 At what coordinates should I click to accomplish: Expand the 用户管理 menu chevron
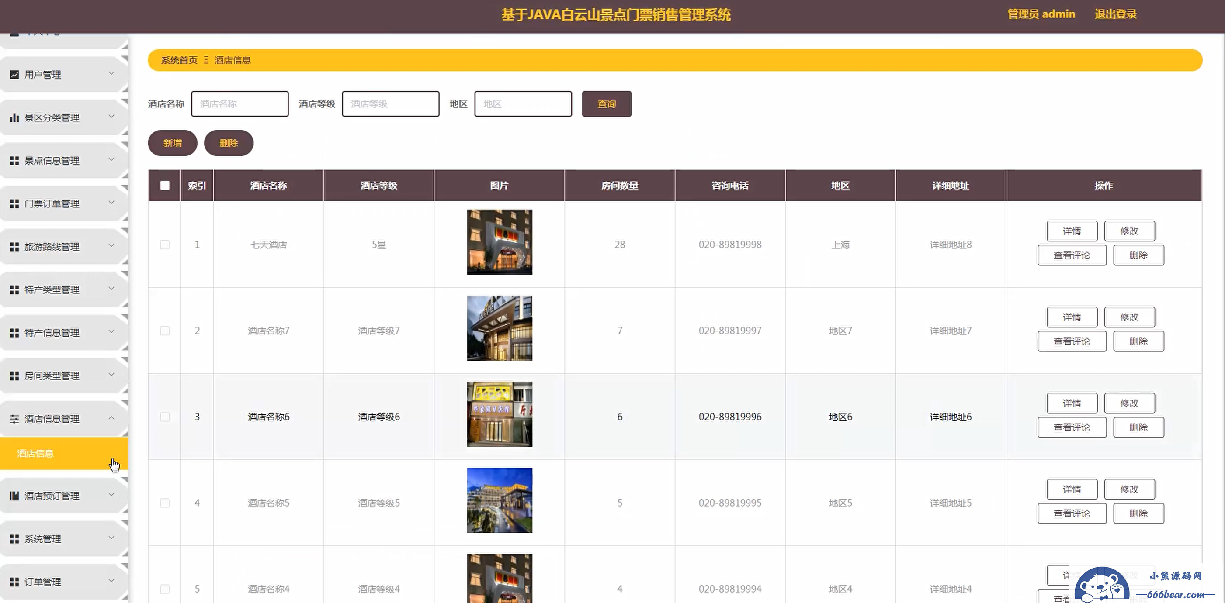(111, 73)
